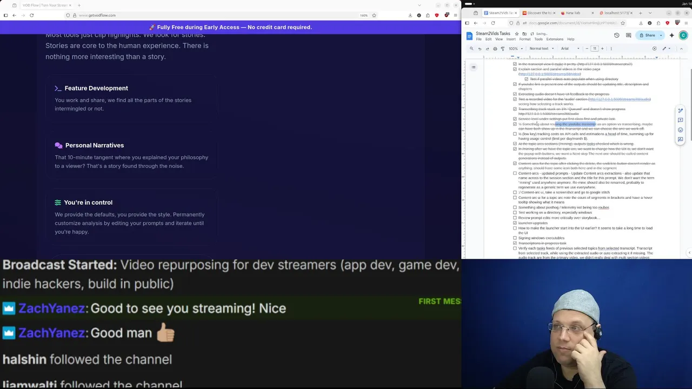The height and width of the screenshot is (389, 692).
Task: Check the 'Content-arcs - updated prompts' checkbox
Action: [515, 173]
